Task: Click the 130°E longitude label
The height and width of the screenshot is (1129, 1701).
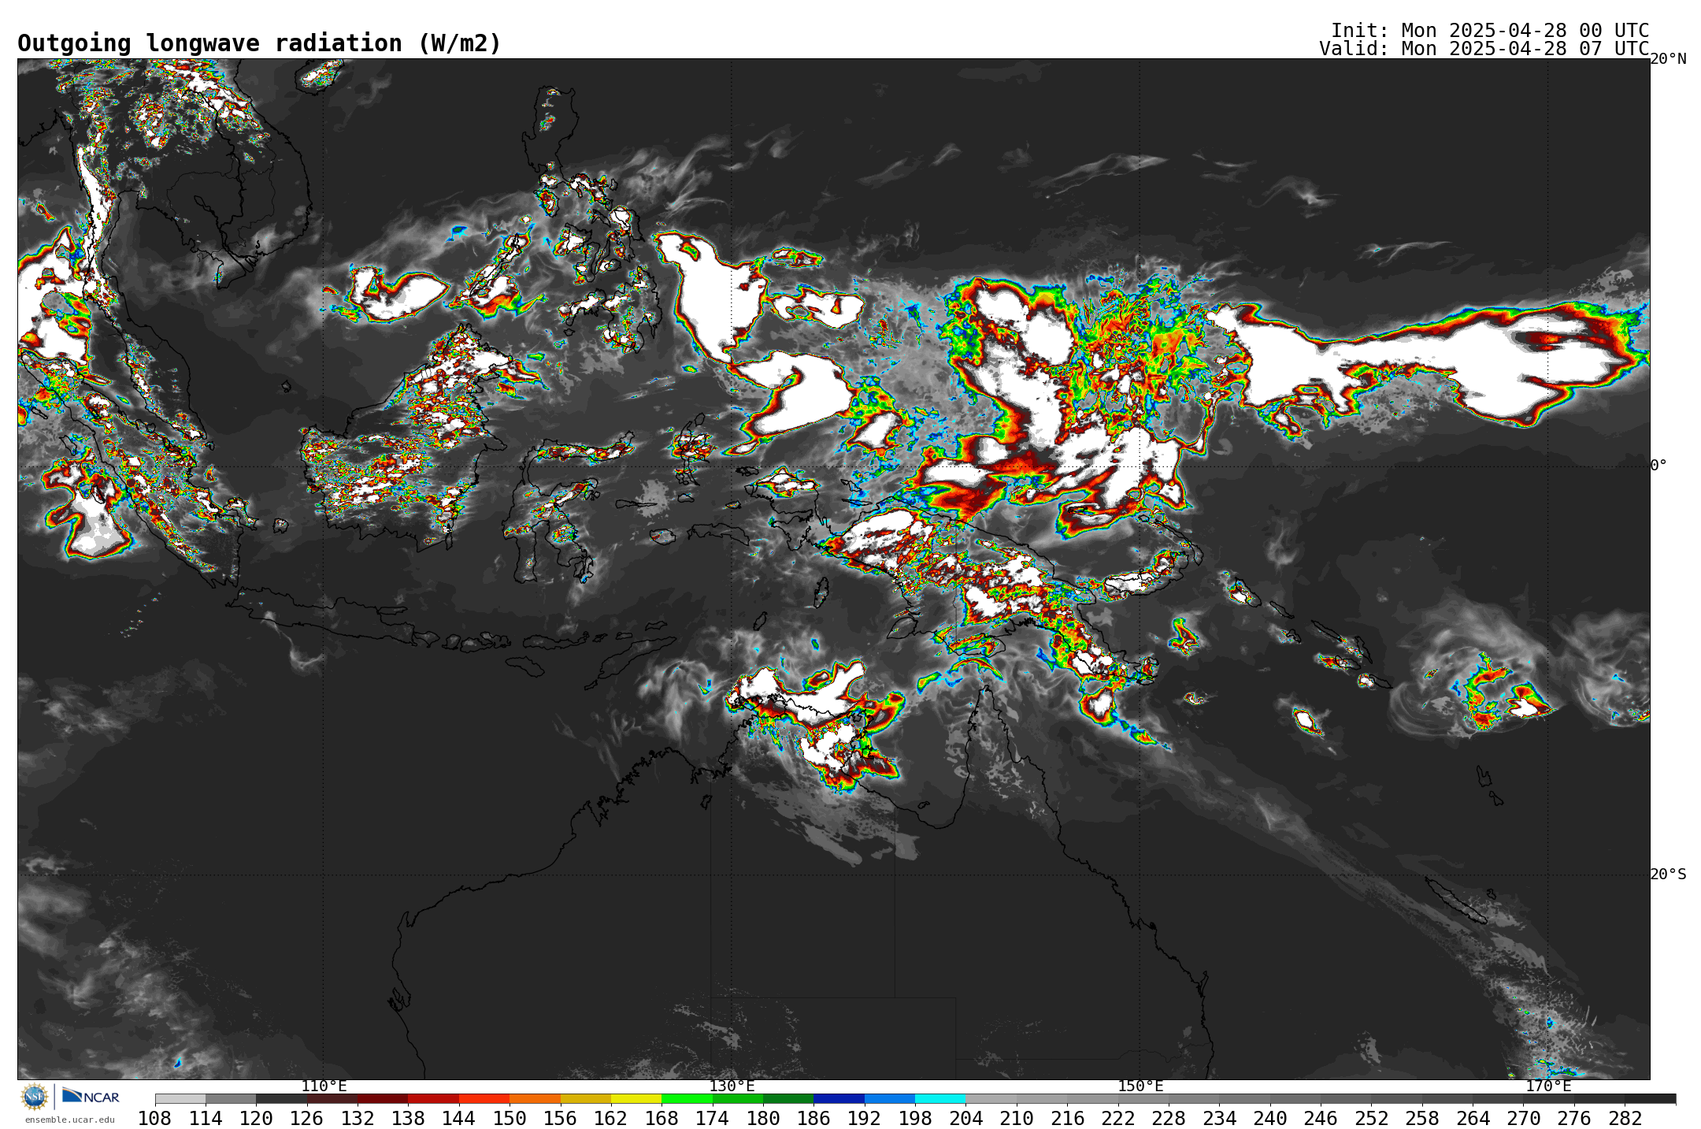Action: 732,1086
